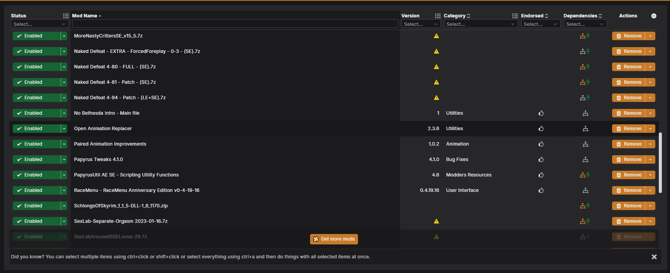The height and width of the screenshot is (273, 670).
Task: Endorse Open Animation Replacer
Action: click(x=541, y=129)
